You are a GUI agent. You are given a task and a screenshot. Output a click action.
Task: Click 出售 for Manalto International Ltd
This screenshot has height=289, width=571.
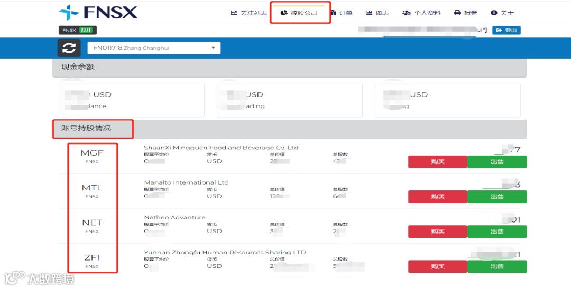tap(497, 197)
